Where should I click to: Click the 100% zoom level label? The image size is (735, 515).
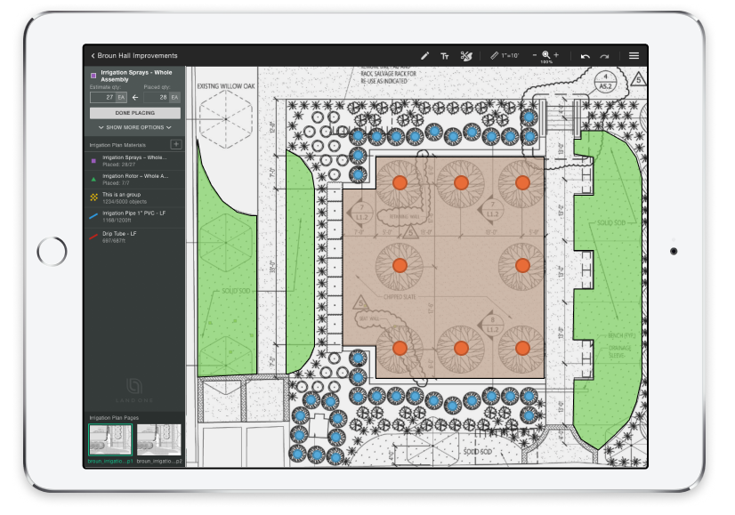(x=546, y=62)
